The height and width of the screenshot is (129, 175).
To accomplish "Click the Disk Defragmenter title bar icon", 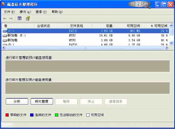I will coord(3,4).
